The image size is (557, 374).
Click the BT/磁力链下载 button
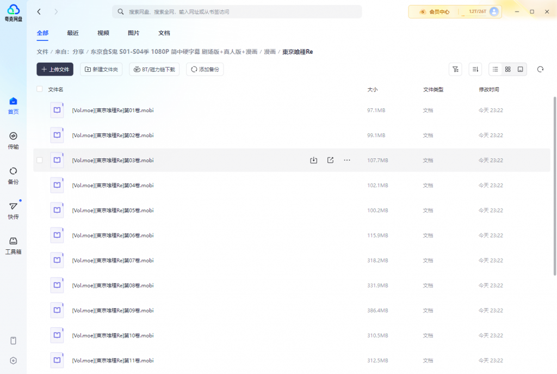pyautogui.click(x=154, y=69)
